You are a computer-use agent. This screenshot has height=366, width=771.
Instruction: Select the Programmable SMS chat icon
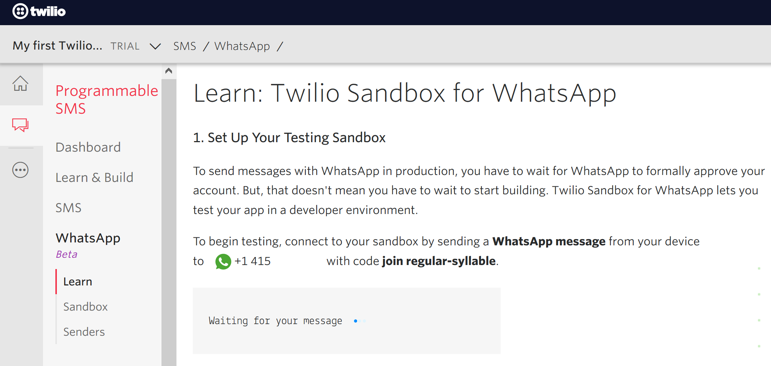coord(20,125)
